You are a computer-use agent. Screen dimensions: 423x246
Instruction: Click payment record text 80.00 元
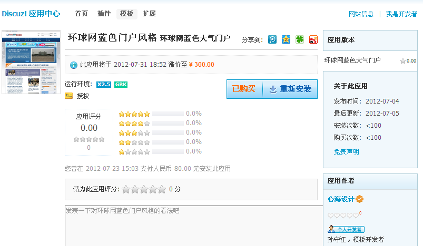[186, 169]
